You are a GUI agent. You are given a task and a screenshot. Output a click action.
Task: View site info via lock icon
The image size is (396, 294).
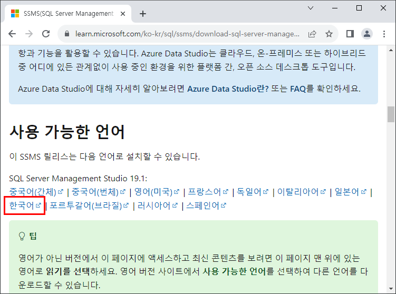67,34
